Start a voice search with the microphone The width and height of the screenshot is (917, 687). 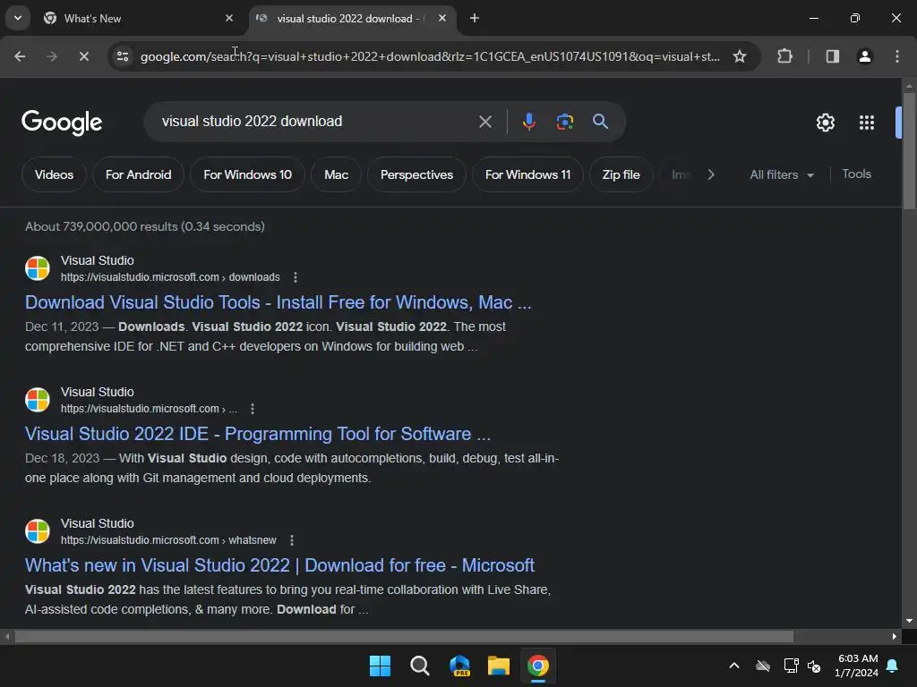pyautogui.click(x=528, y=122)
